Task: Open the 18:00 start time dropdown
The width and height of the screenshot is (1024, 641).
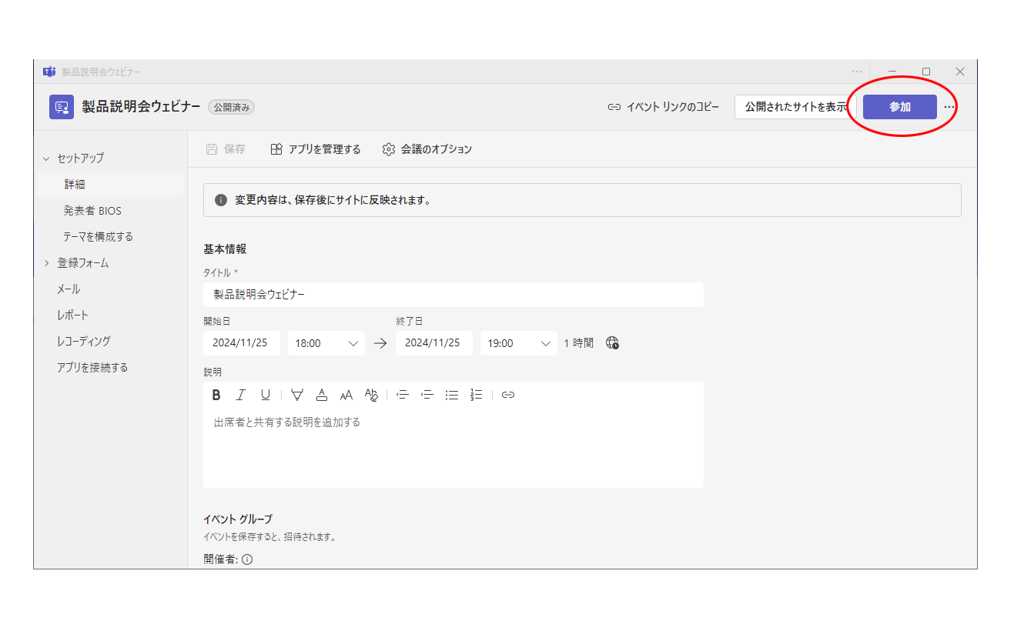Action: [x=326, y=343]
